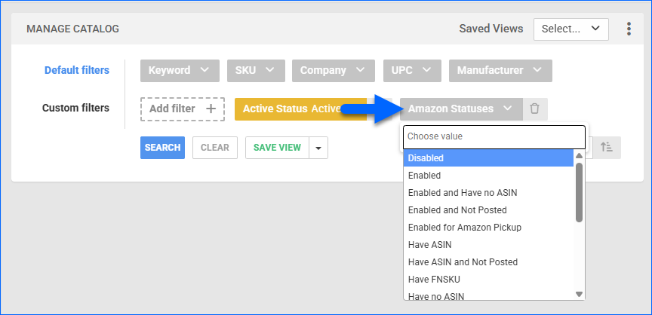Click the Choose value search field

[x=494, y=136]
